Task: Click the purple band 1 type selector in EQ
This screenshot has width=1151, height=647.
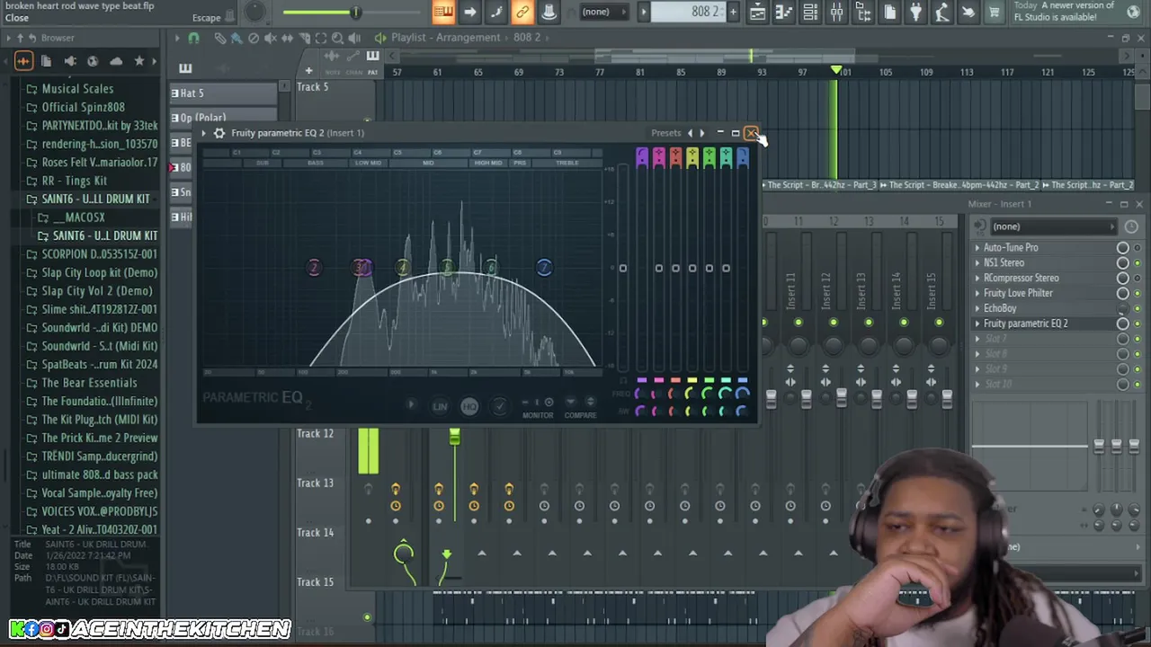Action: coord(641,158)
